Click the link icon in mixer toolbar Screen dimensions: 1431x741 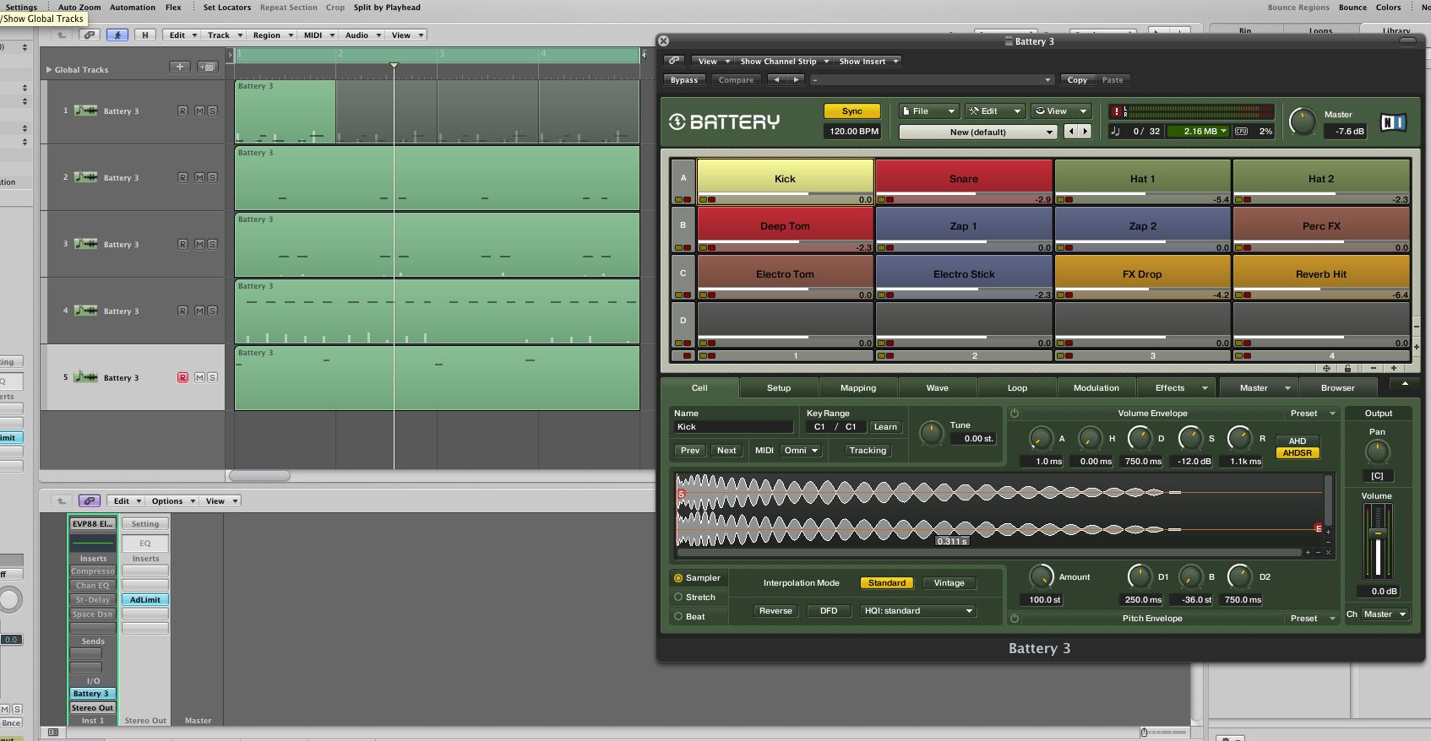click(90, 501)
